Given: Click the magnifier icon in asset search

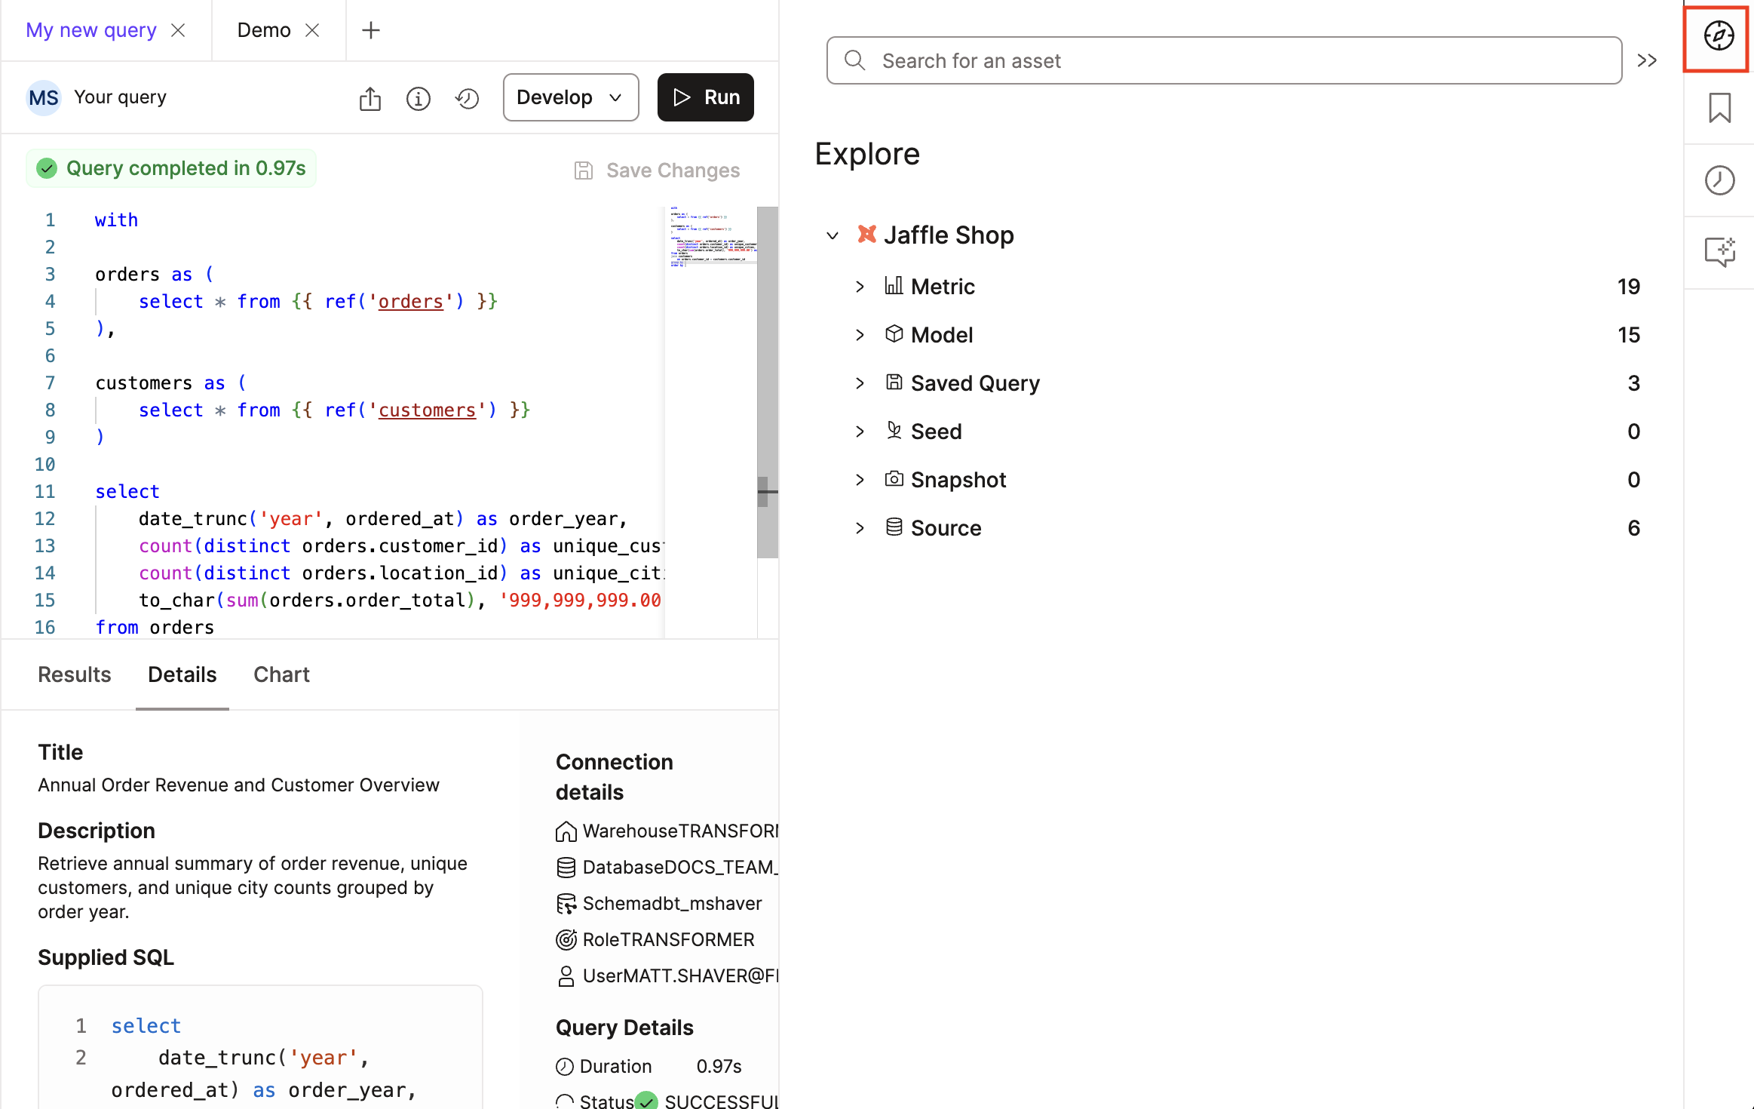Looking at the screenshot, I should [x=855, y=60].
